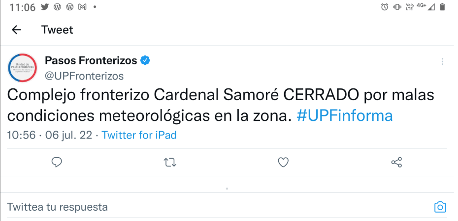Tap the Pasos Fronterizos account name
This screenshot has width=458, height=221.
pyautogui.click(x=91, y=60)
